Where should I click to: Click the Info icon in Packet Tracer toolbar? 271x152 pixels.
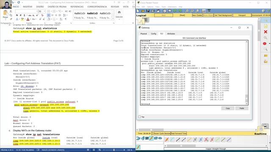tap(263, 11)
